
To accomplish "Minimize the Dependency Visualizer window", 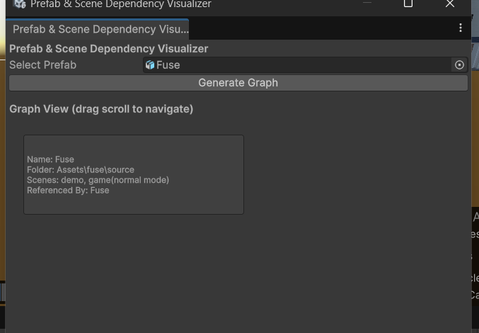I will [367, 4].
